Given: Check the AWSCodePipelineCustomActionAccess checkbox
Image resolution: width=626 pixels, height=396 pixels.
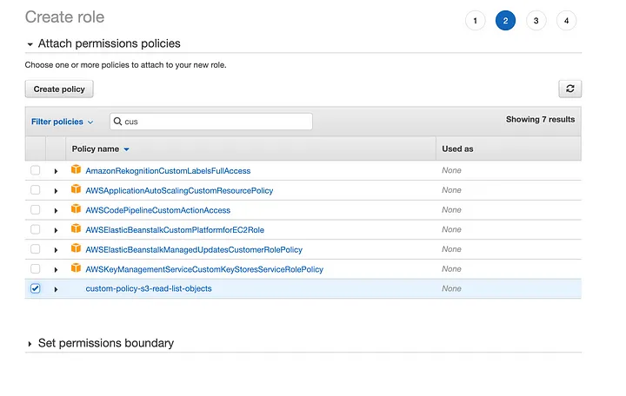Looking at the screenshot, I should click(35, 210).
